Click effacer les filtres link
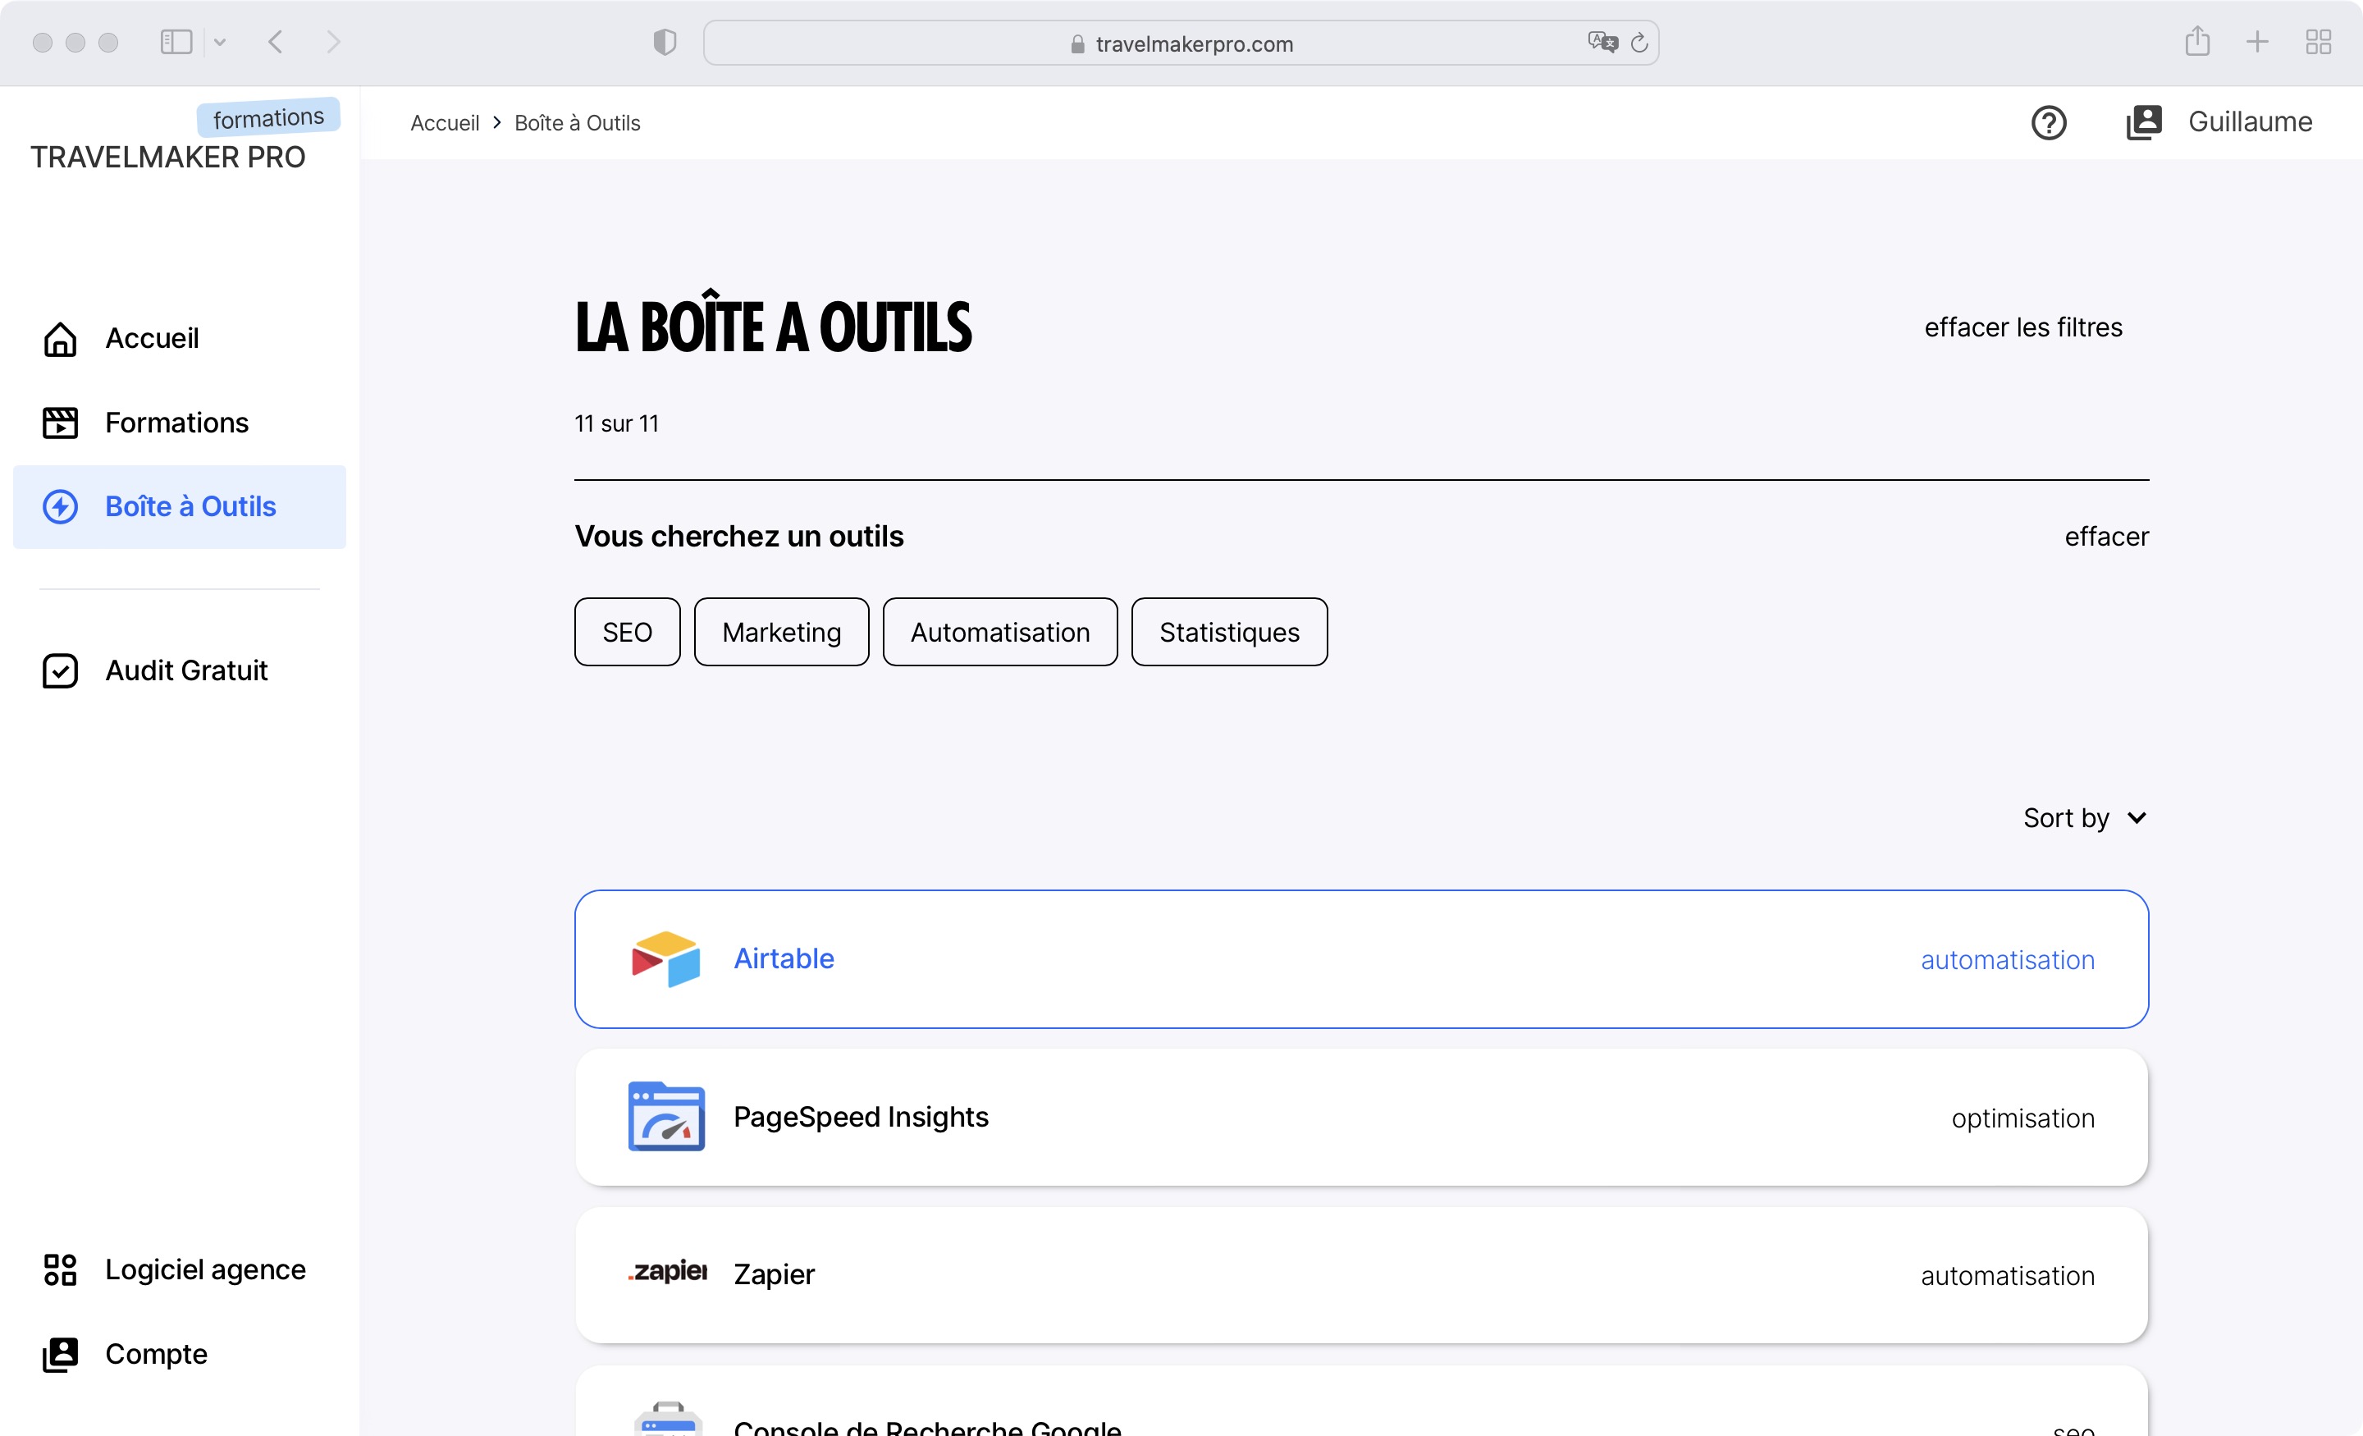The width and height of the screenshot is (2363, 1436). click(2023, 327)
